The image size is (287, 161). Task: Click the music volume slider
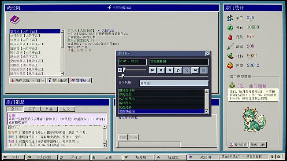[x=135, y=70]
